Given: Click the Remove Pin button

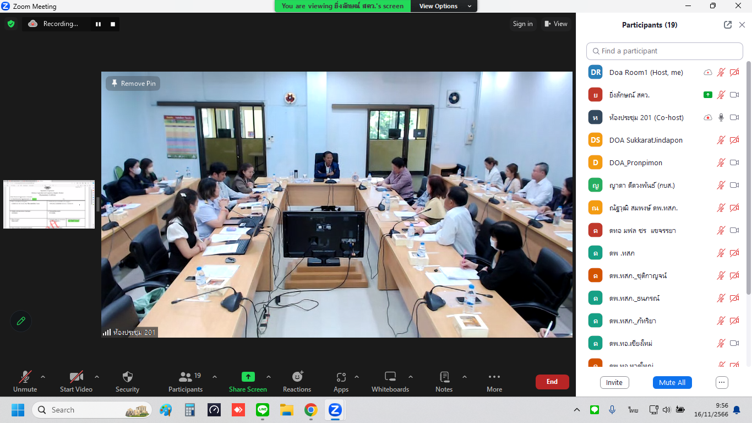Looking at the screenshot, I should coord(133,83).
